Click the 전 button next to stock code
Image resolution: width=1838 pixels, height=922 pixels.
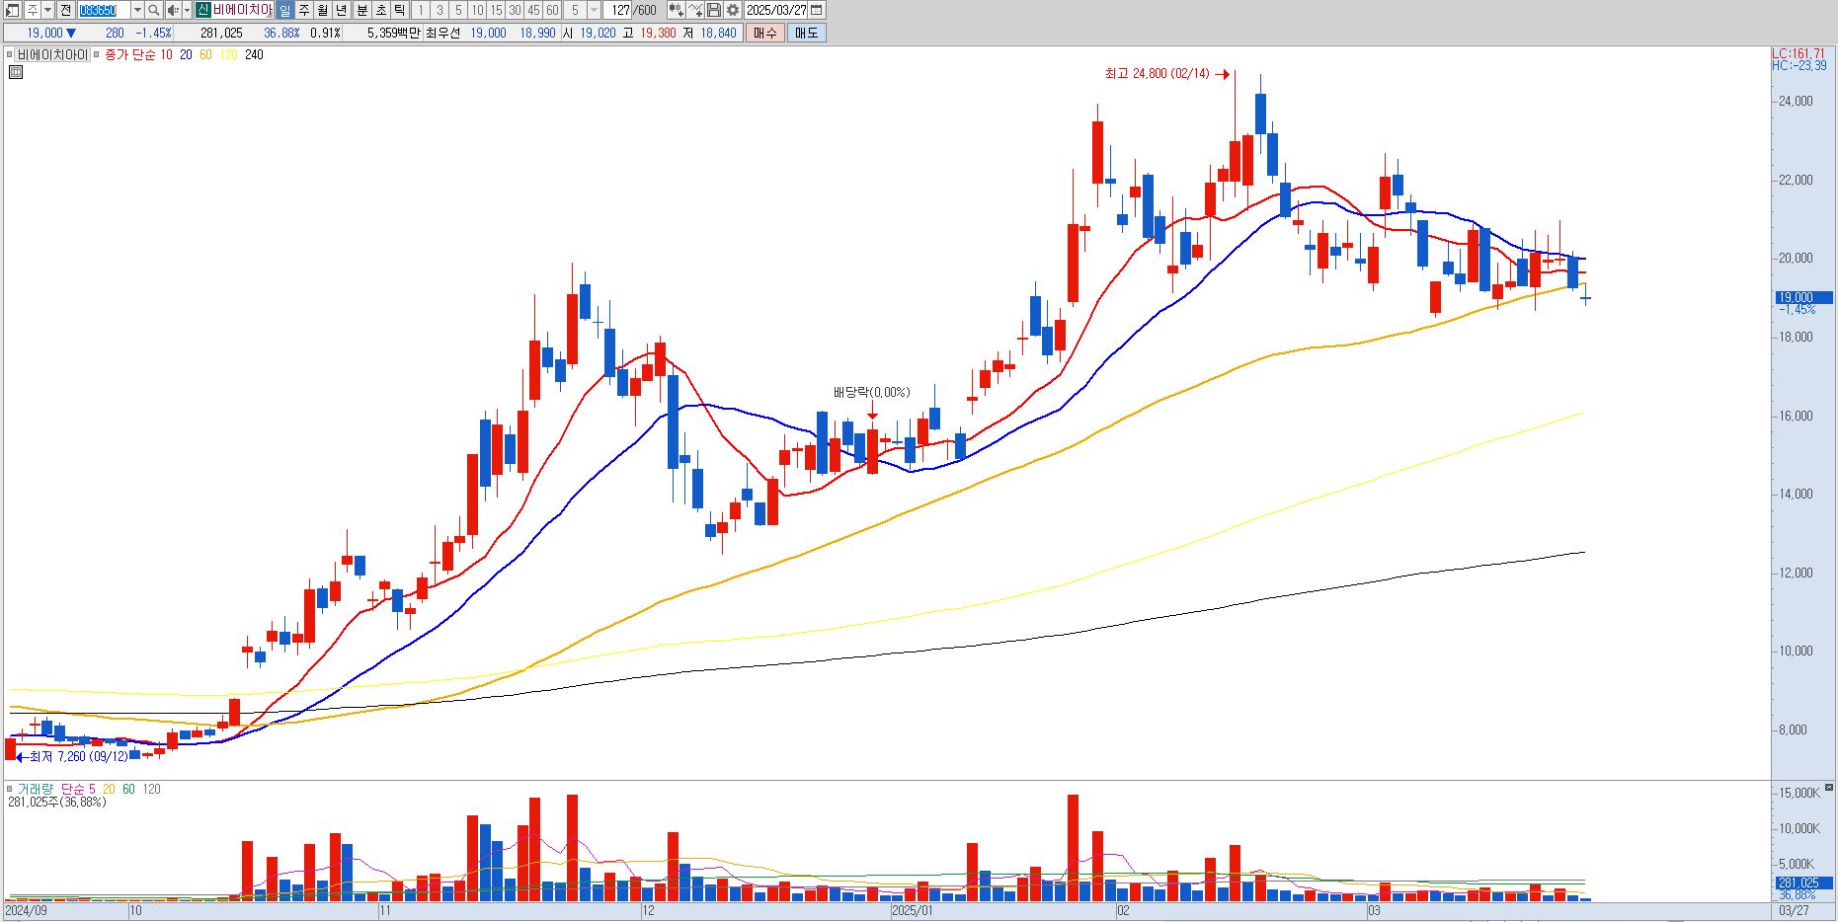click(x=65, y=10)
